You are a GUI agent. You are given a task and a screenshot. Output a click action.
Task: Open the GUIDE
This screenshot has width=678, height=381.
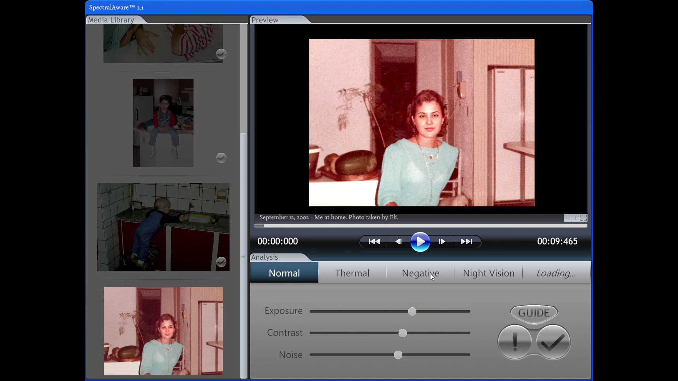click(x=534, y=313)
